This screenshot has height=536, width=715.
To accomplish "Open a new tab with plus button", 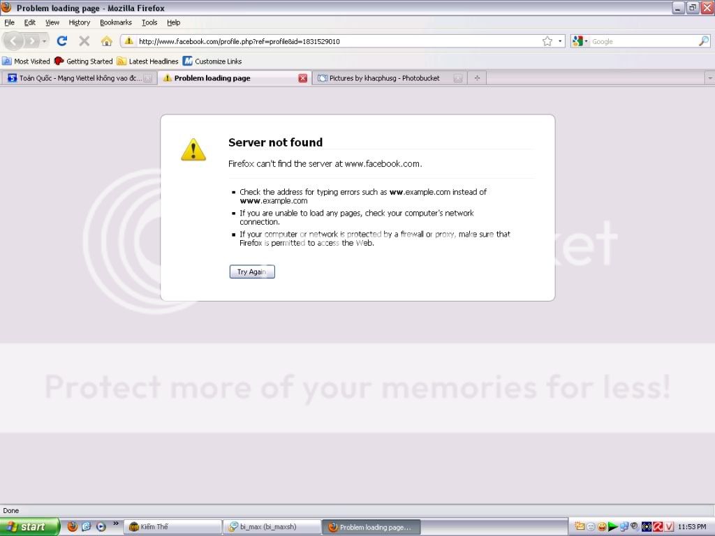I will (x=477, y=78).
